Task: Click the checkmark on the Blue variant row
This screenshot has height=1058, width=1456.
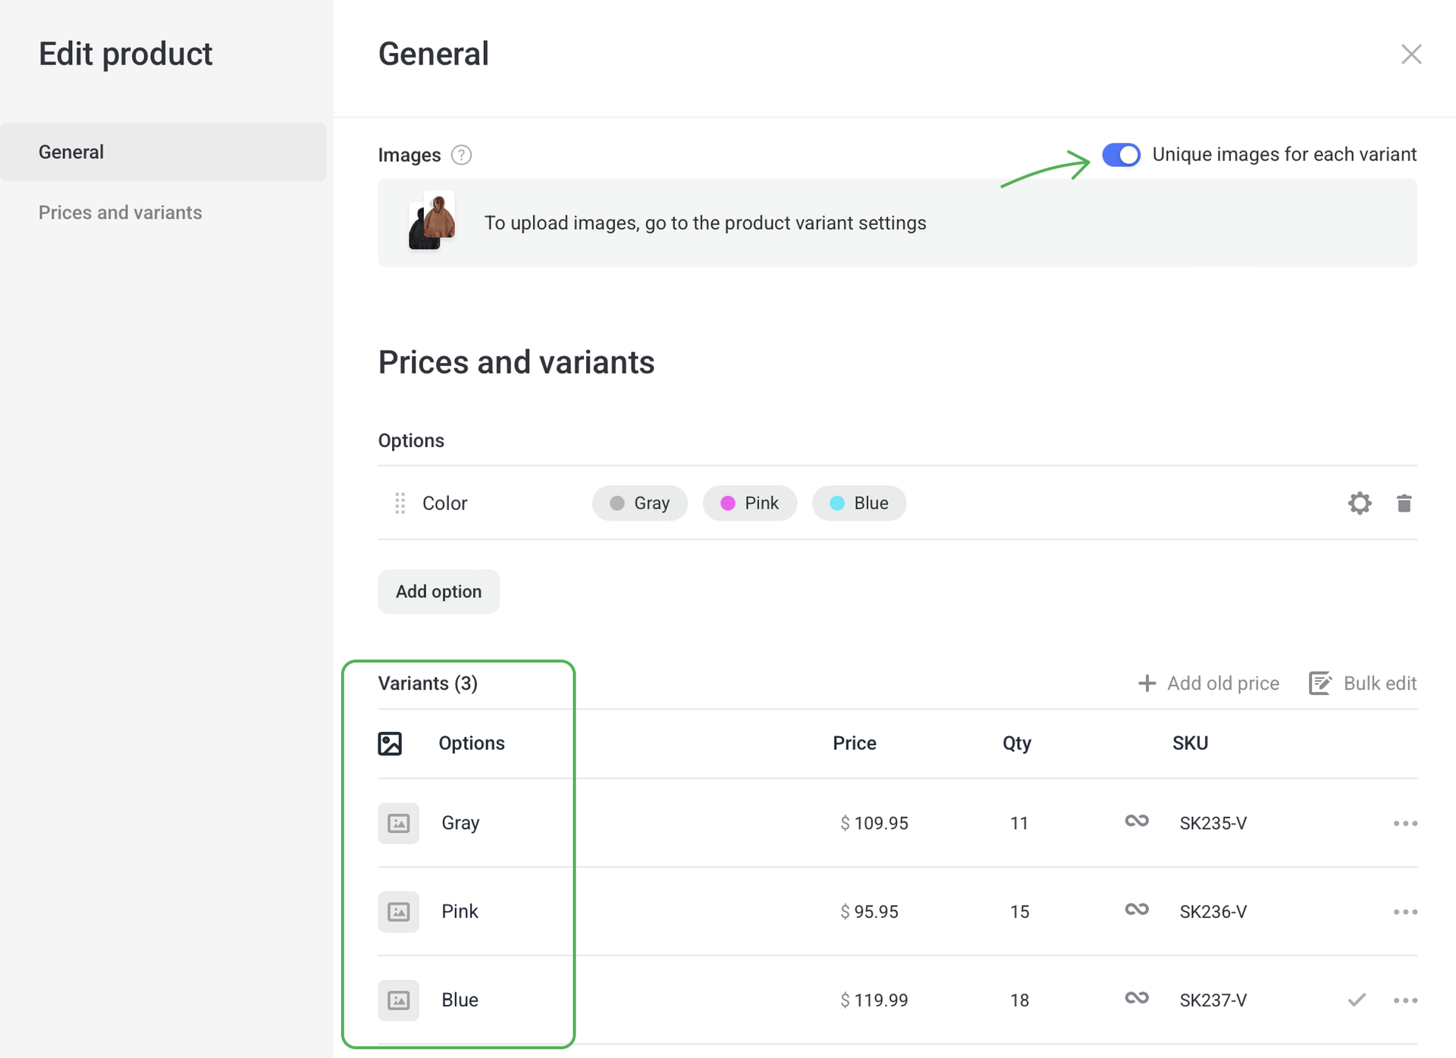Action: point(1357,1000)
